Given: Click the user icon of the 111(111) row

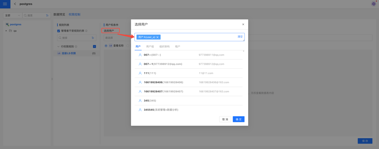Looking at the screenshot, I should [x=140, y=73].
